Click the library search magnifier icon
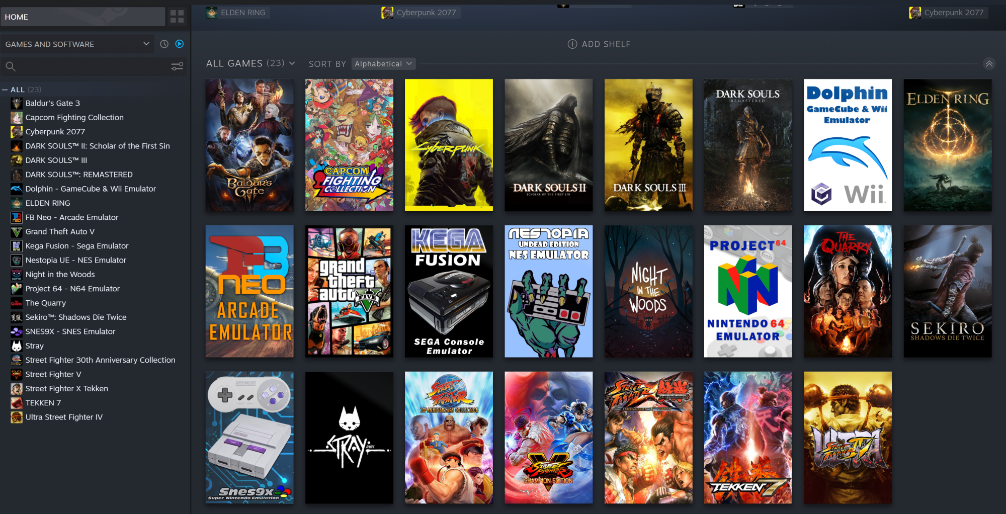Viewport: 1006px width, 514px height. [x=11, y=66]
